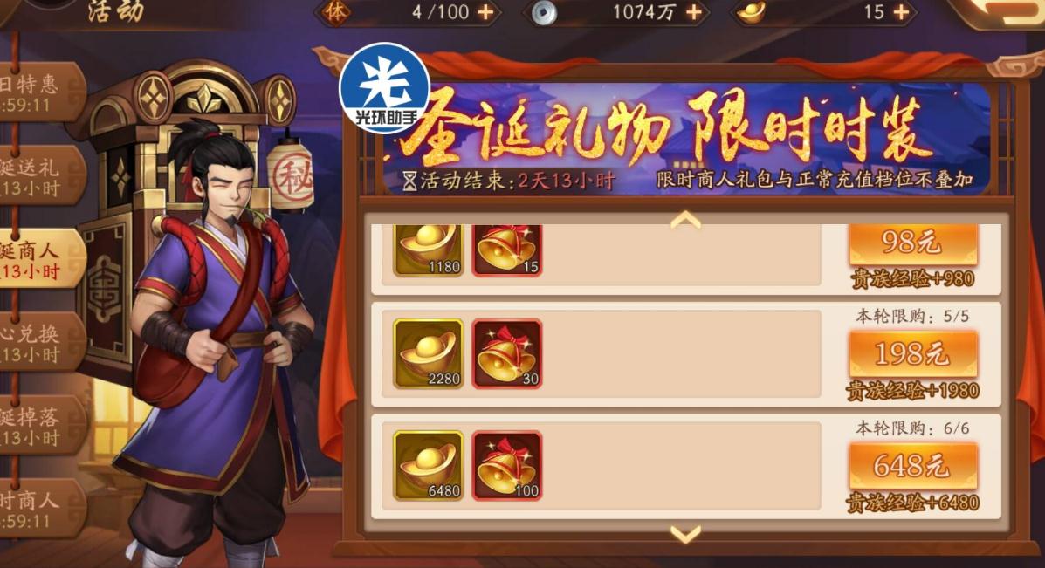This screenshot has height=568, width=1045.
Task: Tap the bell icon with quantity 100
Action: click(506, 465)
